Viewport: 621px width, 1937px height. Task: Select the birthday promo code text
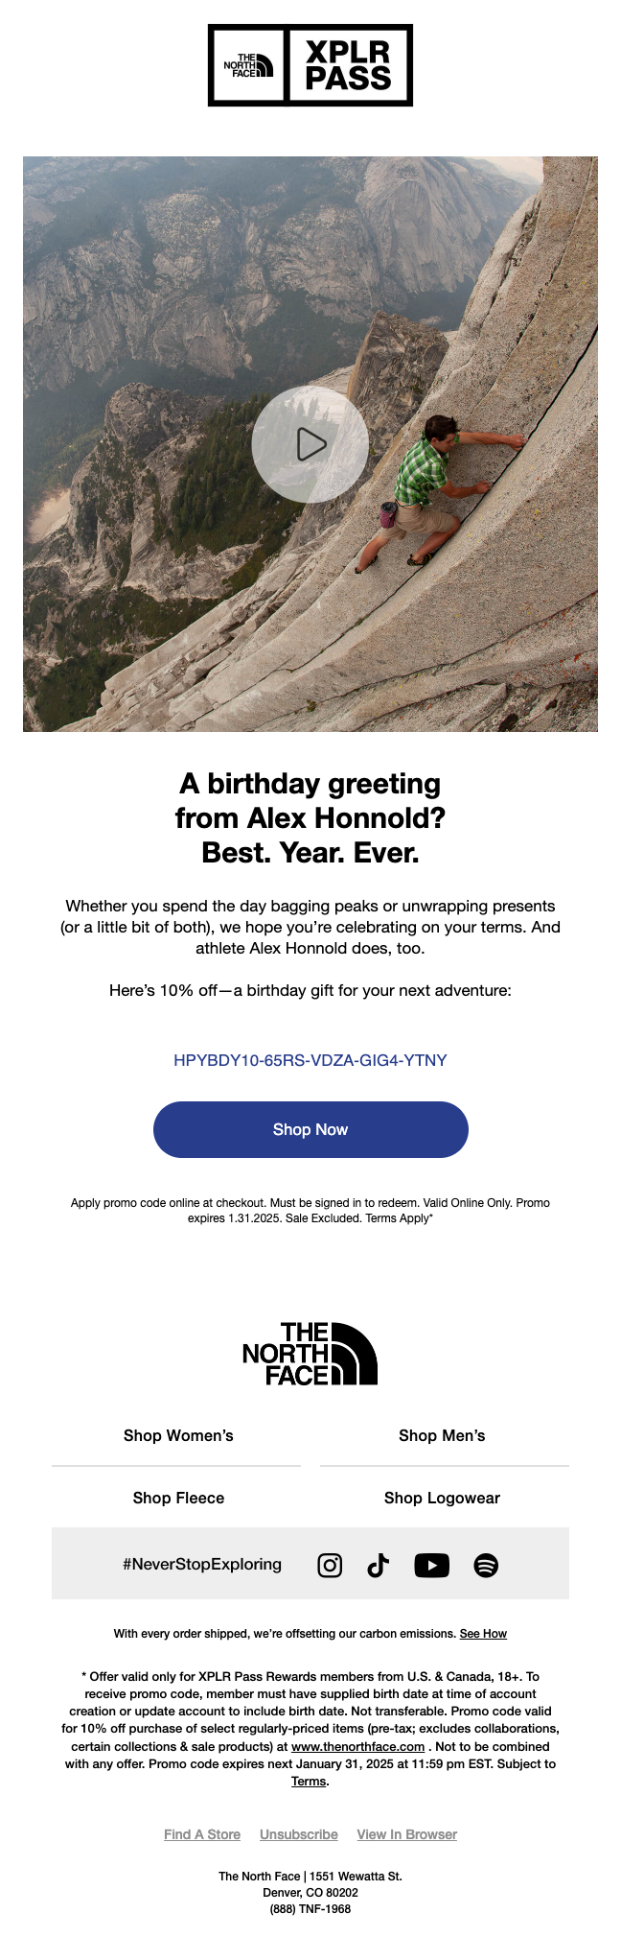310,1060
